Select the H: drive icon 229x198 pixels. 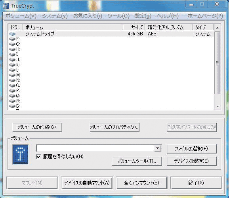coord(12,49)
